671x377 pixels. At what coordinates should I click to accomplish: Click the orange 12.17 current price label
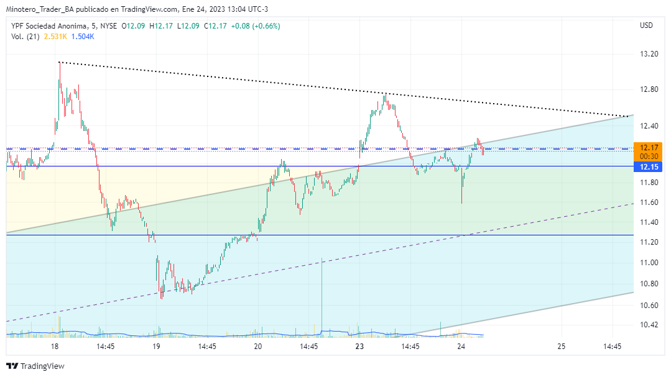point(649,148)
